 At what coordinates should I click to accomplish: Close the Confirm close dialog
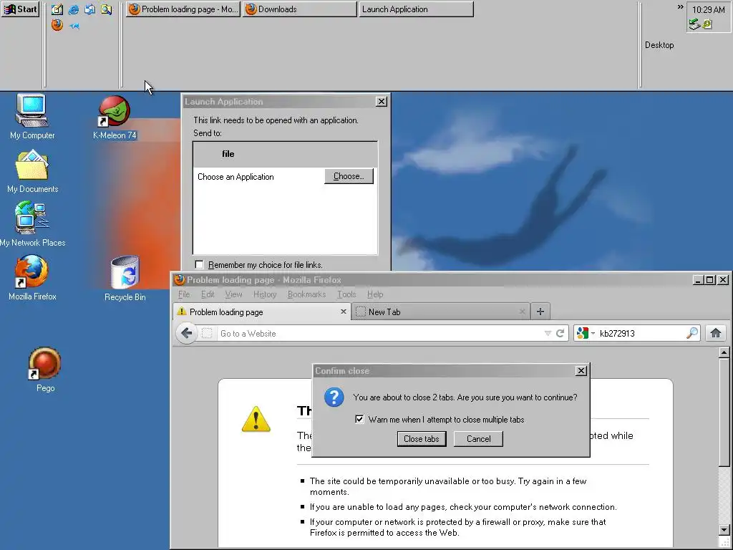click(x=581, y=371)
